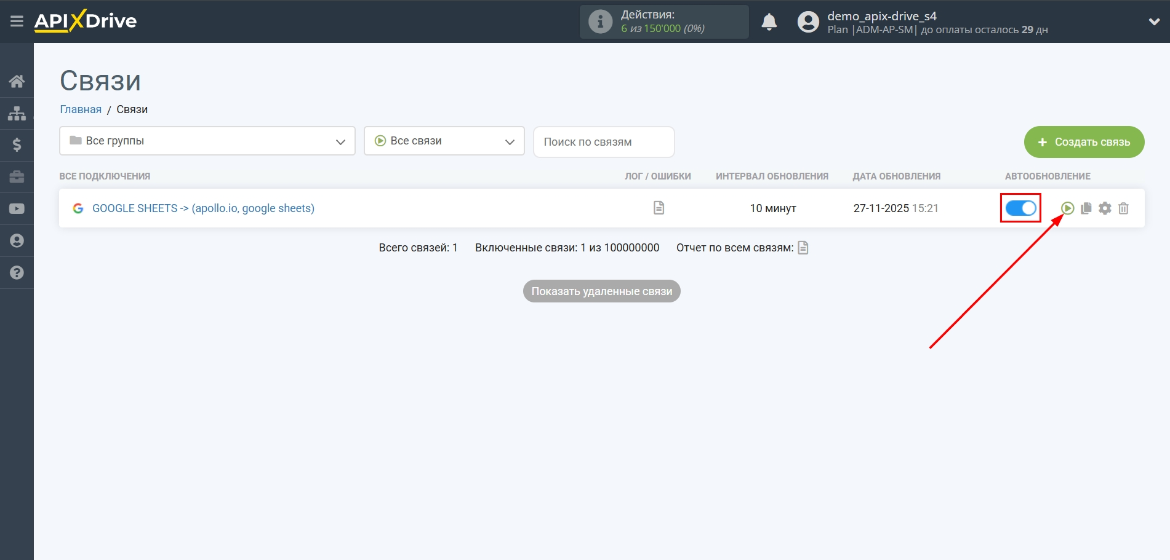Image resolution: width=1170 pixels, height=560 pixels.
Task: Click the 'Создать связь' button
Action: (1084, 142)
